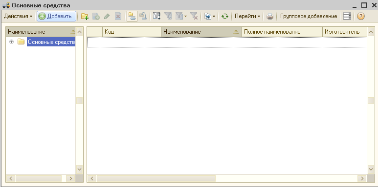Click Групповое добавление button
Image resolution: width=378 pixels, height=187 pixels.
point(309,17)
